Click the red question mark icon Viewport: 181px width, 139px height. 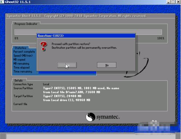[44, 46]
